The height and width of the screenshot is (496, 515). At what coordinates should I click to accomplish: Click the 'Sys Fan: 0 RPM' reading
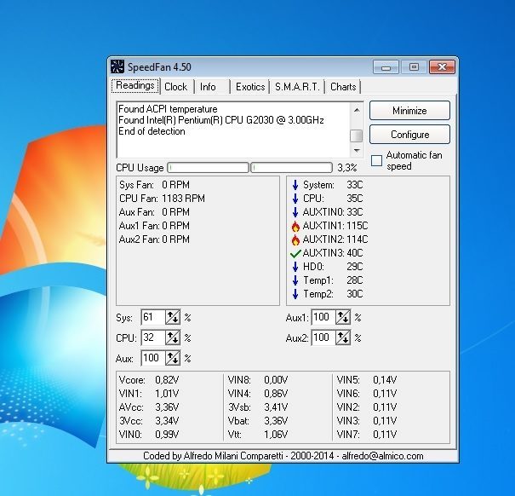(x=154, y=185)
